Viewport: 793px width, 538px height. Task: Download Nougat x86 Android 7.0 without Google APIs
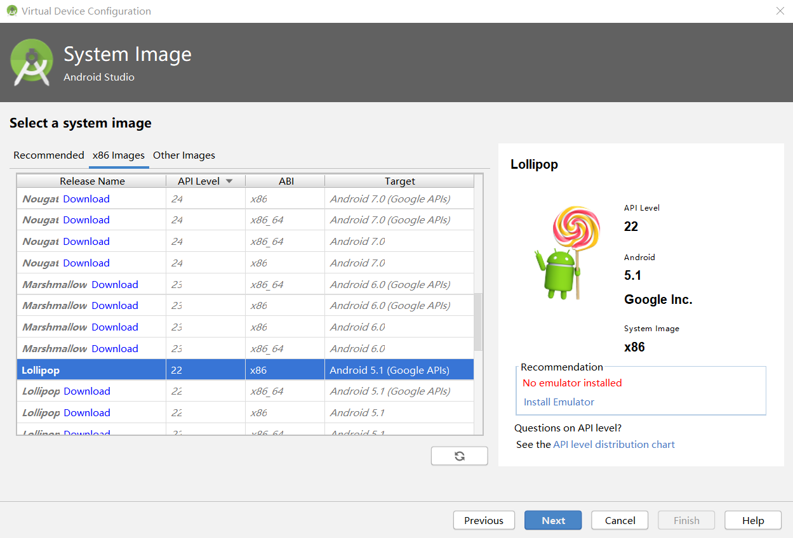tap(86, 263)
